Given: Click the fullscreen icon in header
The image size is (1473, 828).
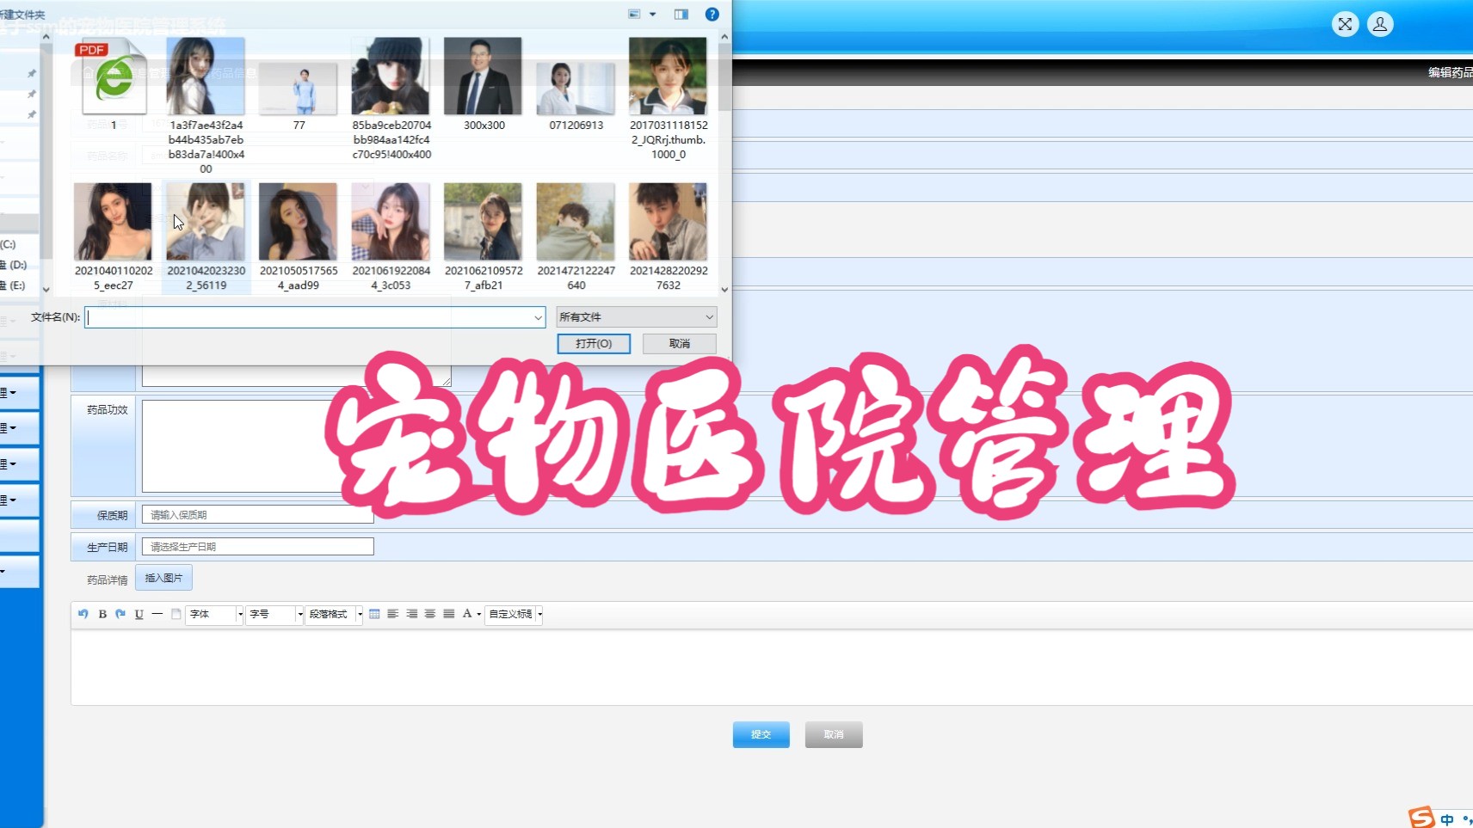Looking at the screenshot, I should click(1345, 24).
